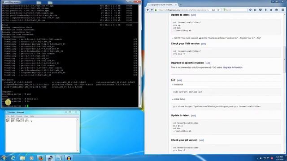
Task: Click the PuTTY terminal vertical scrollbar
Action: pos(139,55)
